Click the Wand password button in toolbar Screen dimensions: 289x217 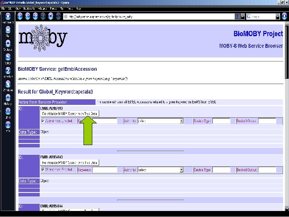click(x=58, y=16)
